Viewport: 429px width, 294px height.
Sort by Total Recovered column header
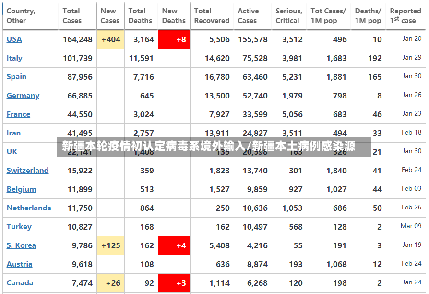point(212,16)
